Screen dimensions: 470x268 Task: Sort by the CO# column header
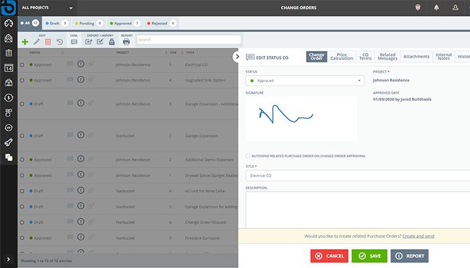[x=173, y=52]
